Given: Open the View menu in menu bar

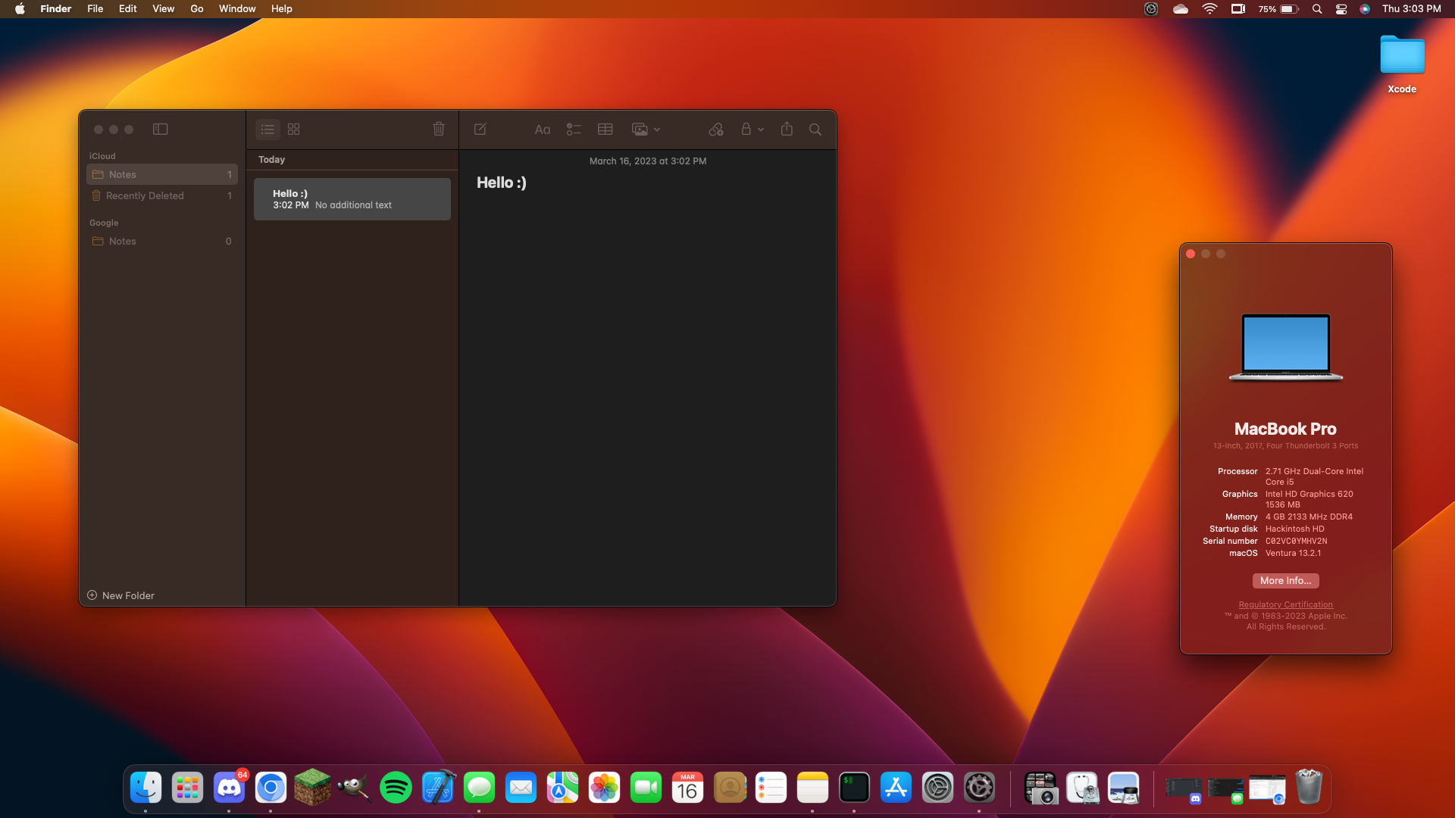Looking at the screenshot, I should [x=162, y=8].
